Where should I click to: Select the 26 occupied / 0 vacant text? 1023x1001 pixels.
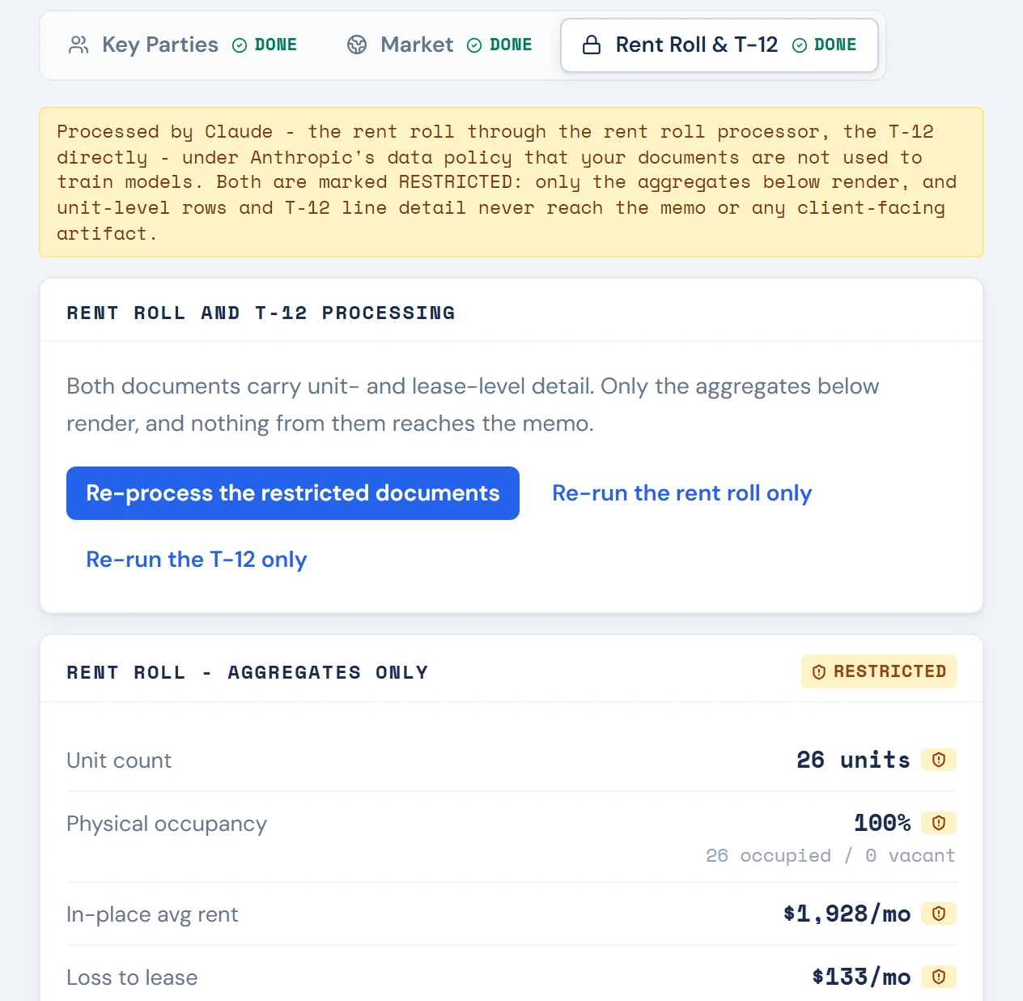tap(830, 855)
